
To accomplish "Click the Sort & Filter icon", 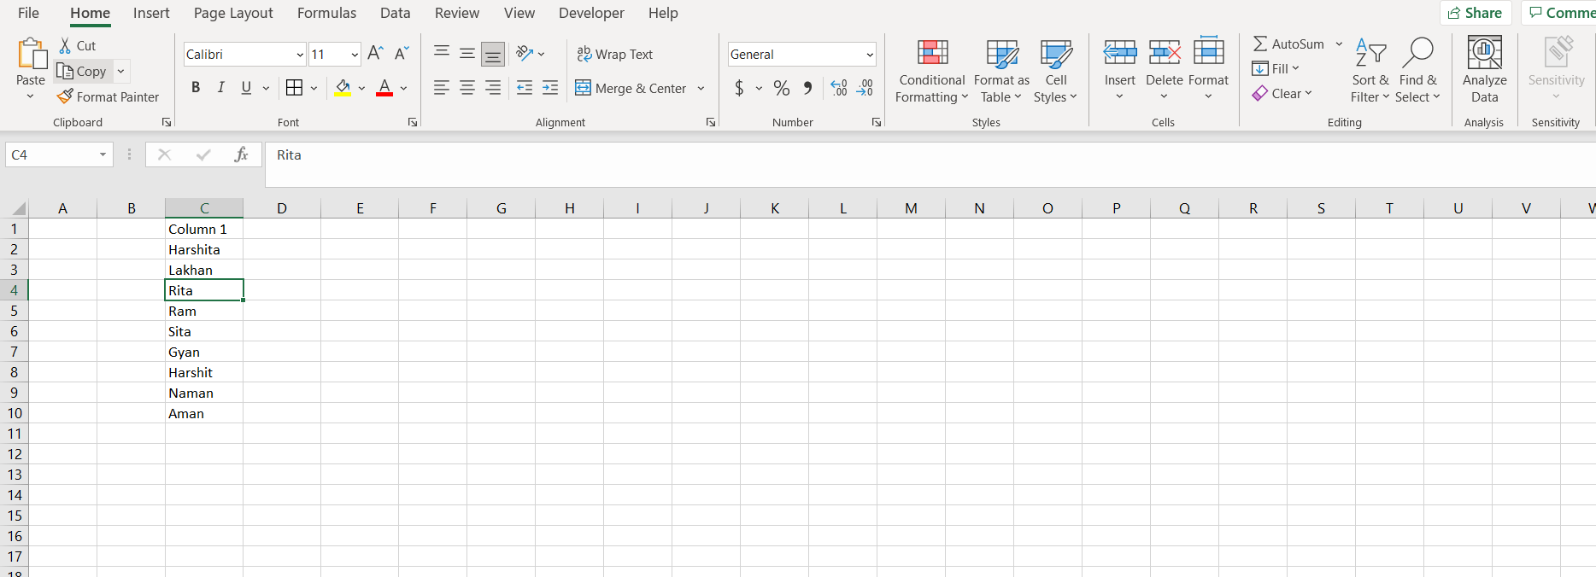I will point(1370,53).
